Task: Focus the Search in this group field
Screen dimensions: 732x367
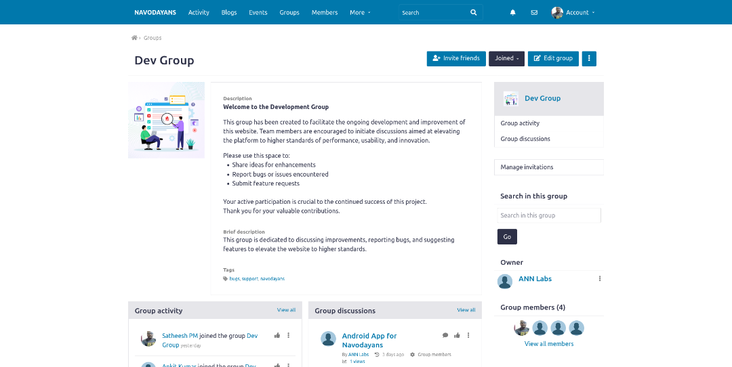Action: (549, 215)
